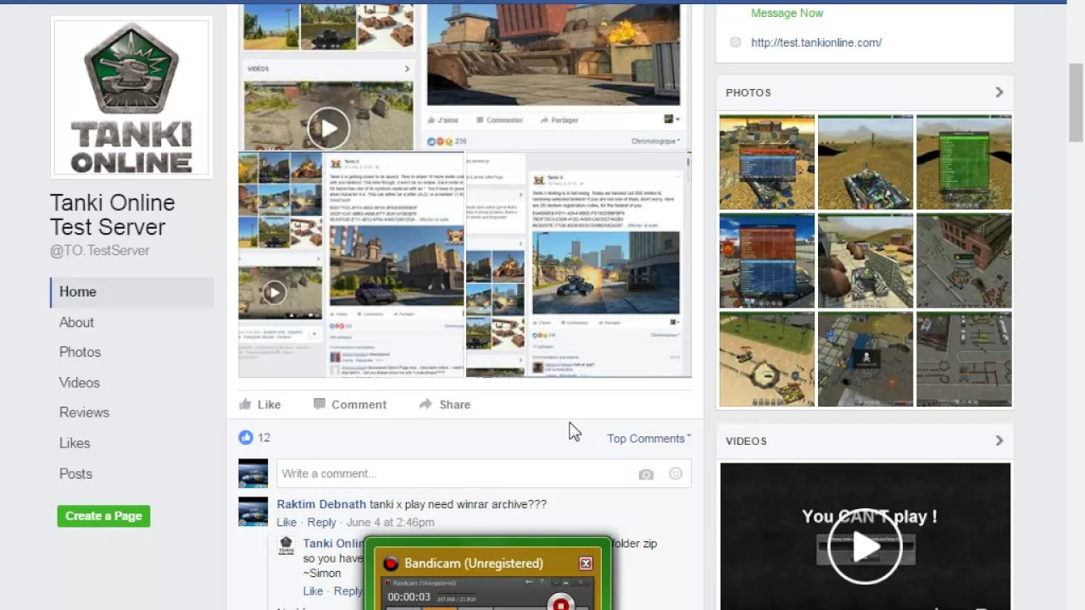Viewport: 1085px width, 610px height.
Task: Open the Tanki Online reply avatar icon
Action: tap(287, 546)
